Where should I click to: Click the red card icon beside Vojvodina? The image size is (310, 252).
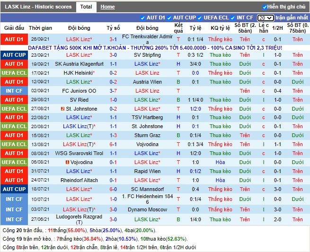[x=66, y=162]
